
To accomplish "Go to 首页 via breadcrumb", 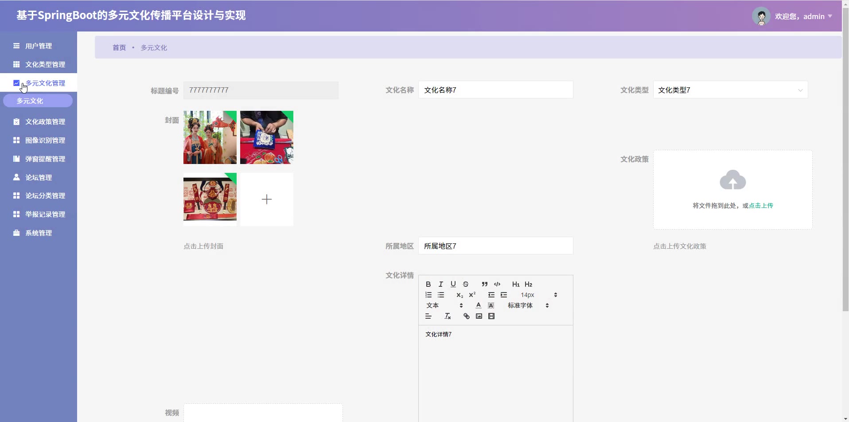I will (x=119, y=47).
